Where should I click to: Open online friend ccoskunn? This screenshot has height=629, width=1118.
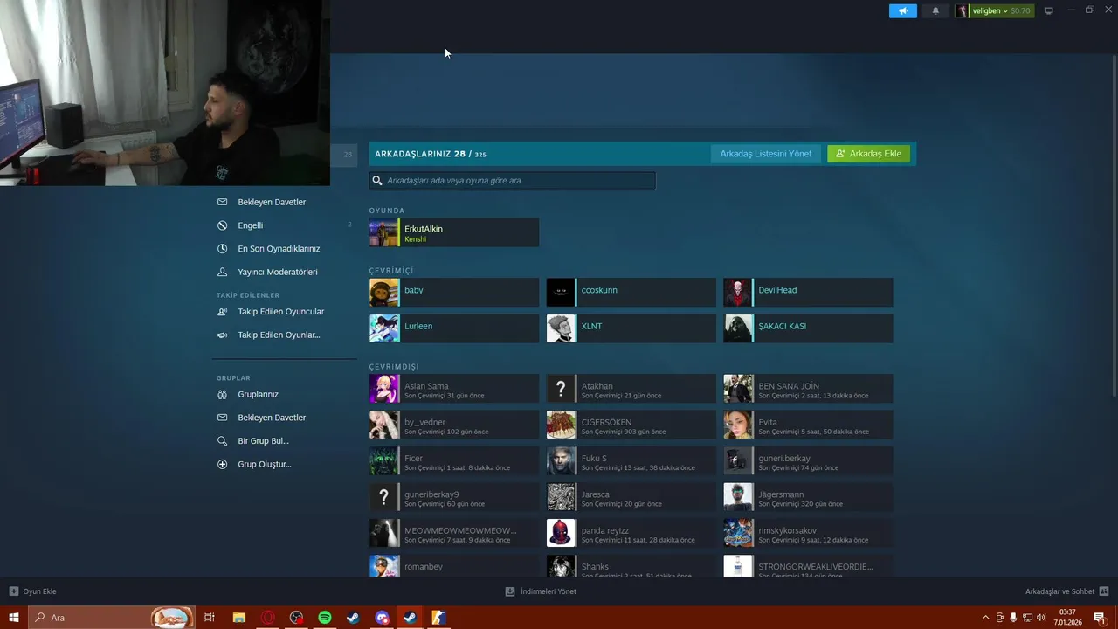coord(631,293)
